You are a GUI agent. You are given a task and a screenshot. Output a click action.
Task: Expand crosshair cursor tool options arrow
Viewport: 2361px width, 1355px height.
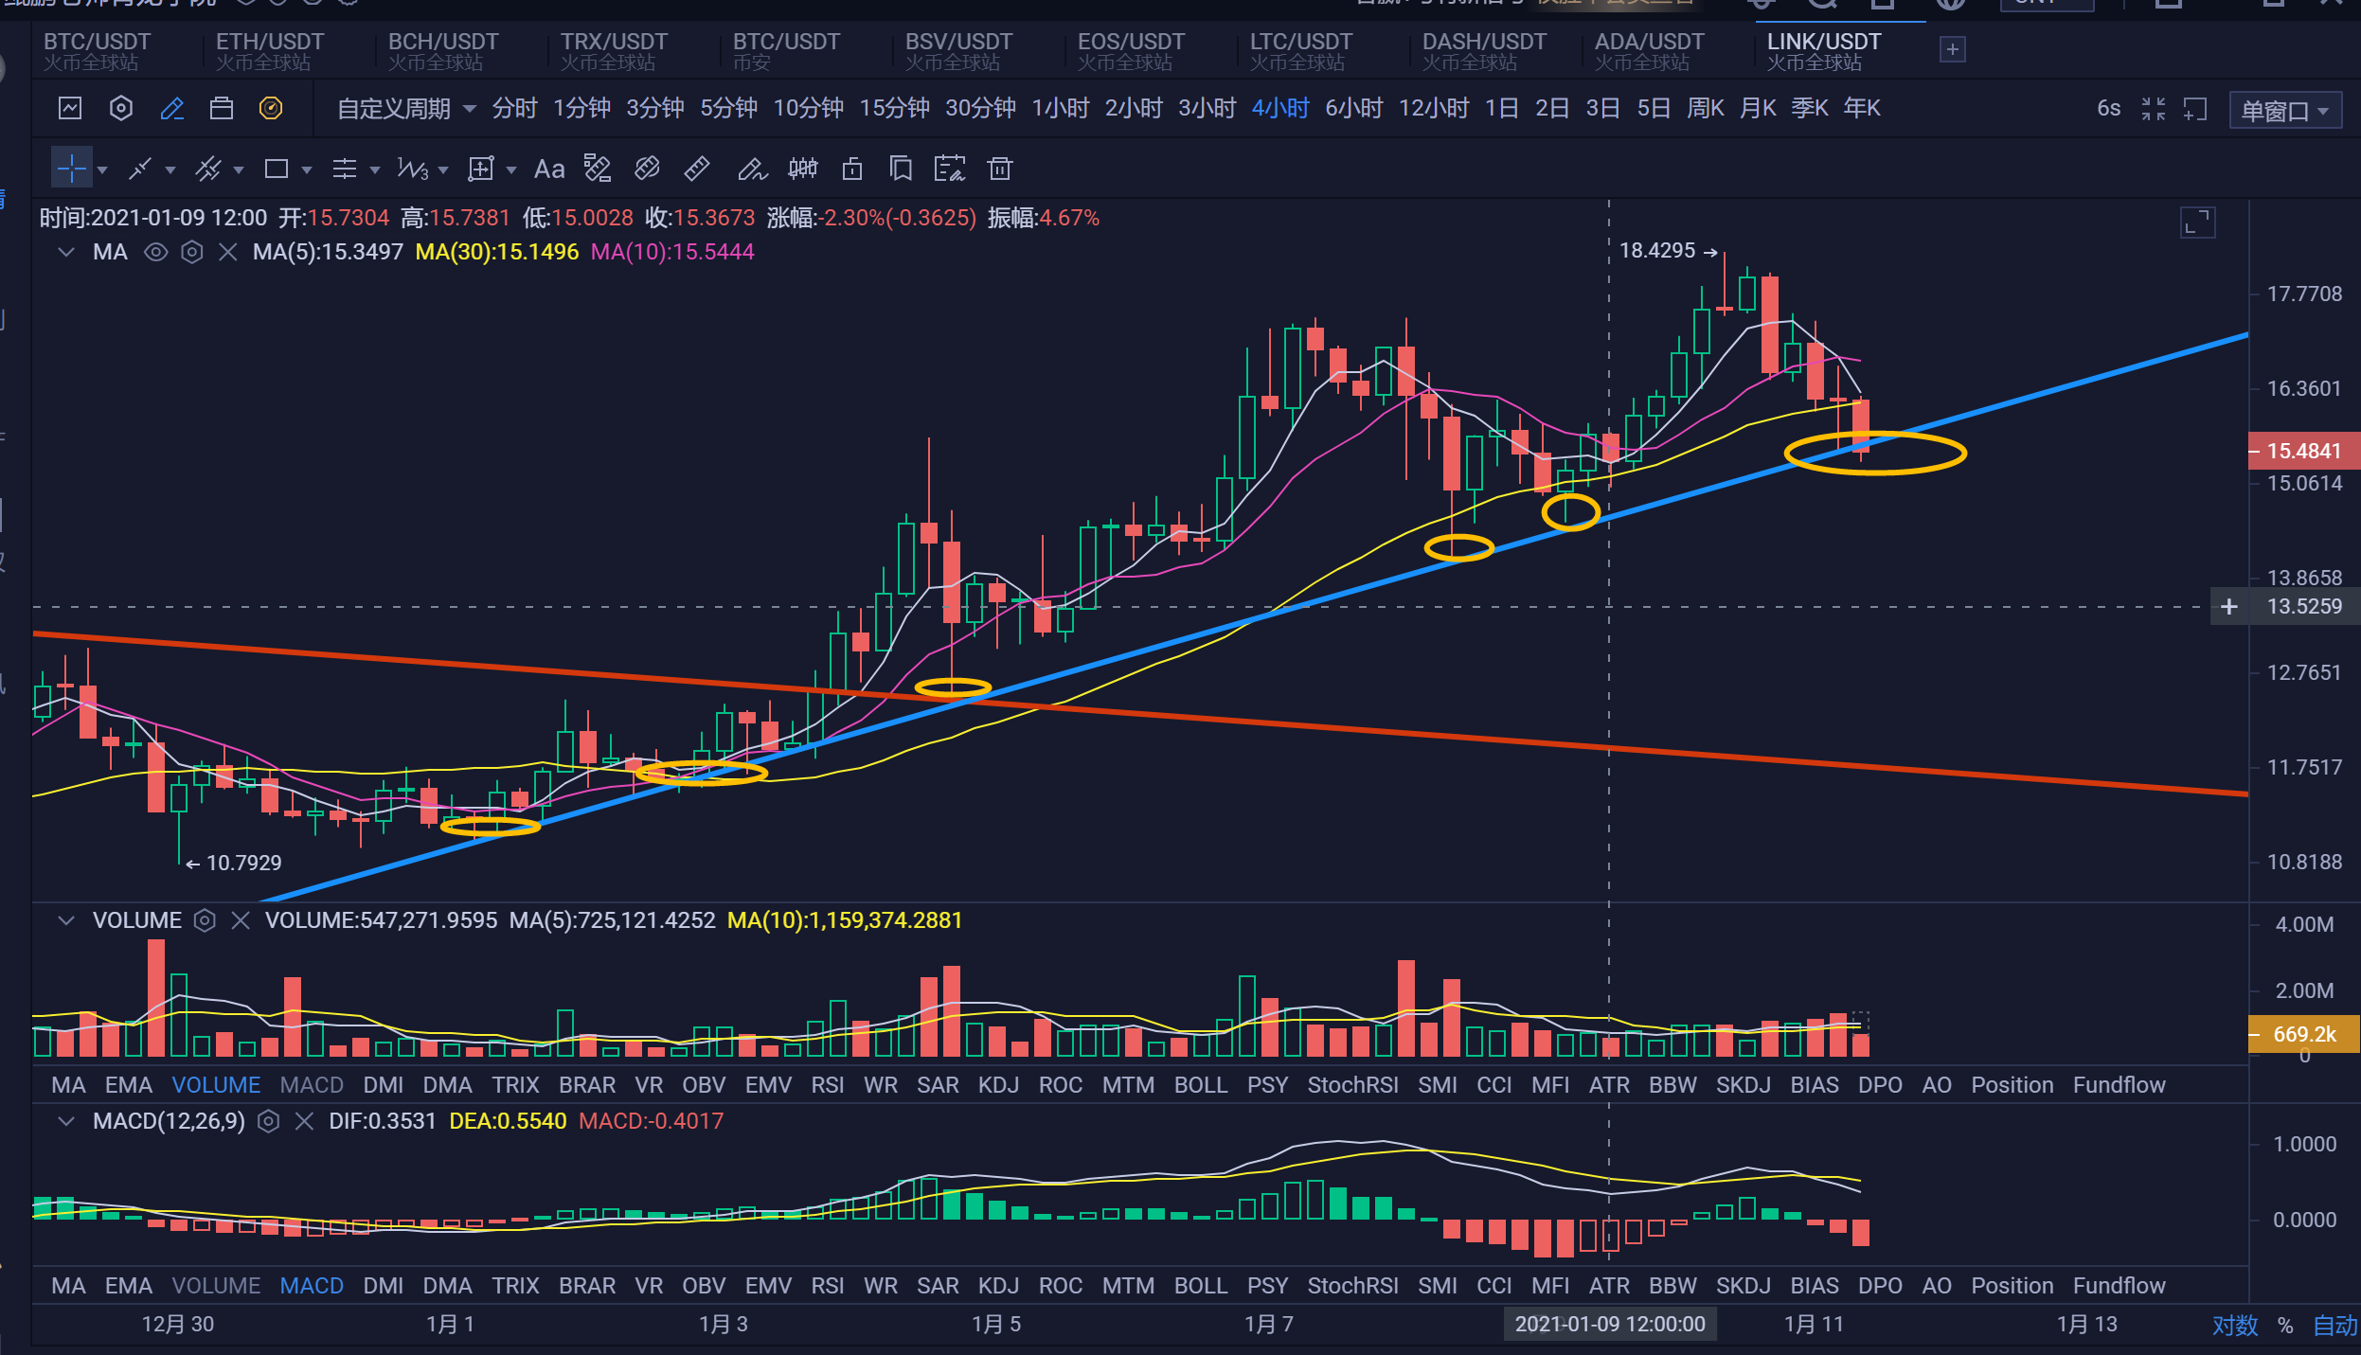coord(102,170)
